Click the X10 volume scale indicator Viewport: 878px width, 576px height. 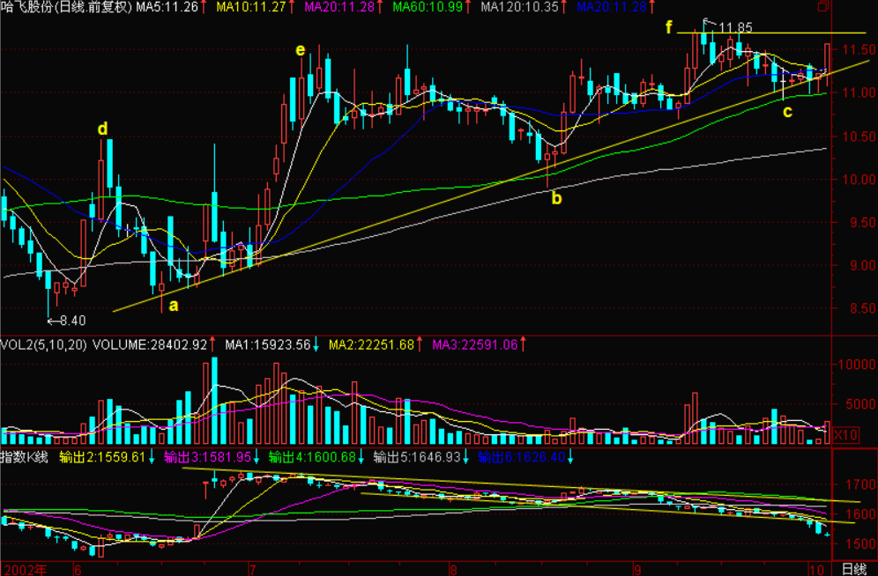tap(846, 435)
